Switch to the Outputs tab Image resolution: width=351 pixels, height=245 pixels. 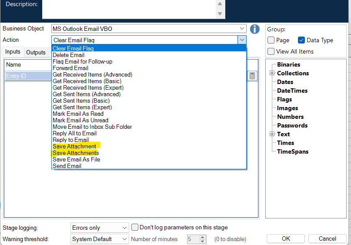point(36,52)
